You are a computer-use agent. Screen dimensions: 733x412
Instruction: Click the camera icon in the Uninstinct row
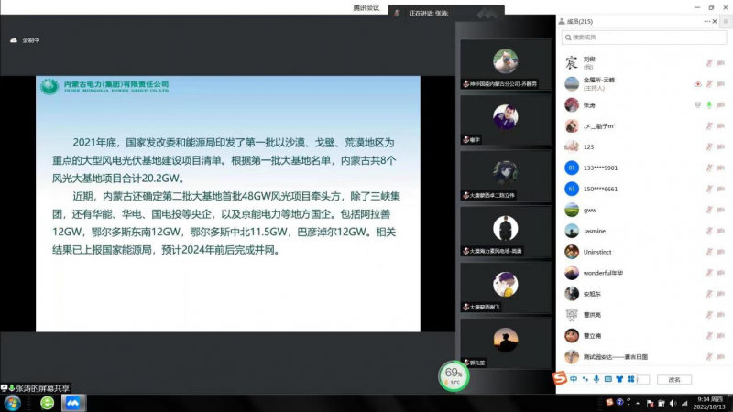tap(720, 252)
